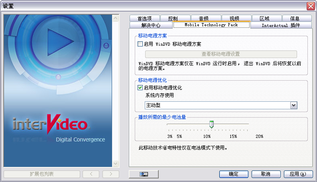Image resolution: width=317 pixels, height=182 pixels.
Task: Click the panel toggle icon button
Action: 144,174
